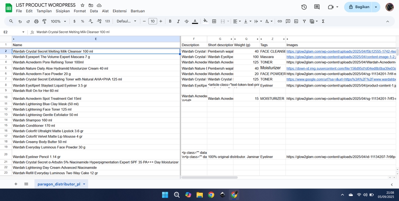Open vertical align dropdown

pyautogui.click(x=248, y=21)
